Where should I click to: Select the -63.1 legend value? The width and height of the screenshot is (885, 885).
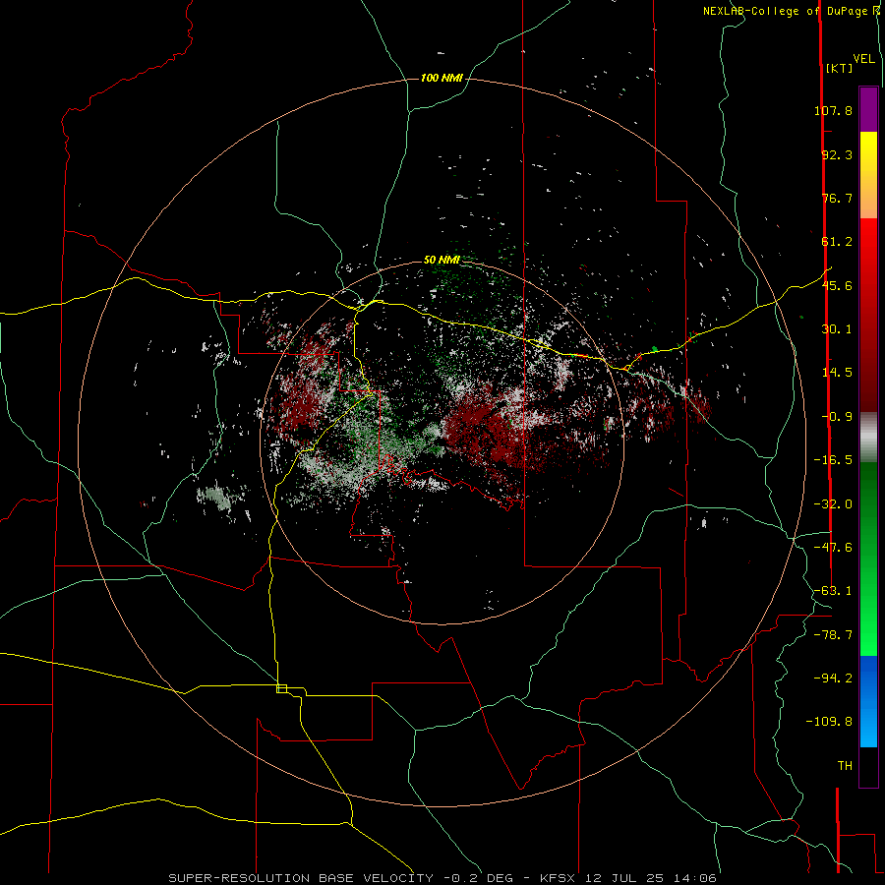pos(833,591)
